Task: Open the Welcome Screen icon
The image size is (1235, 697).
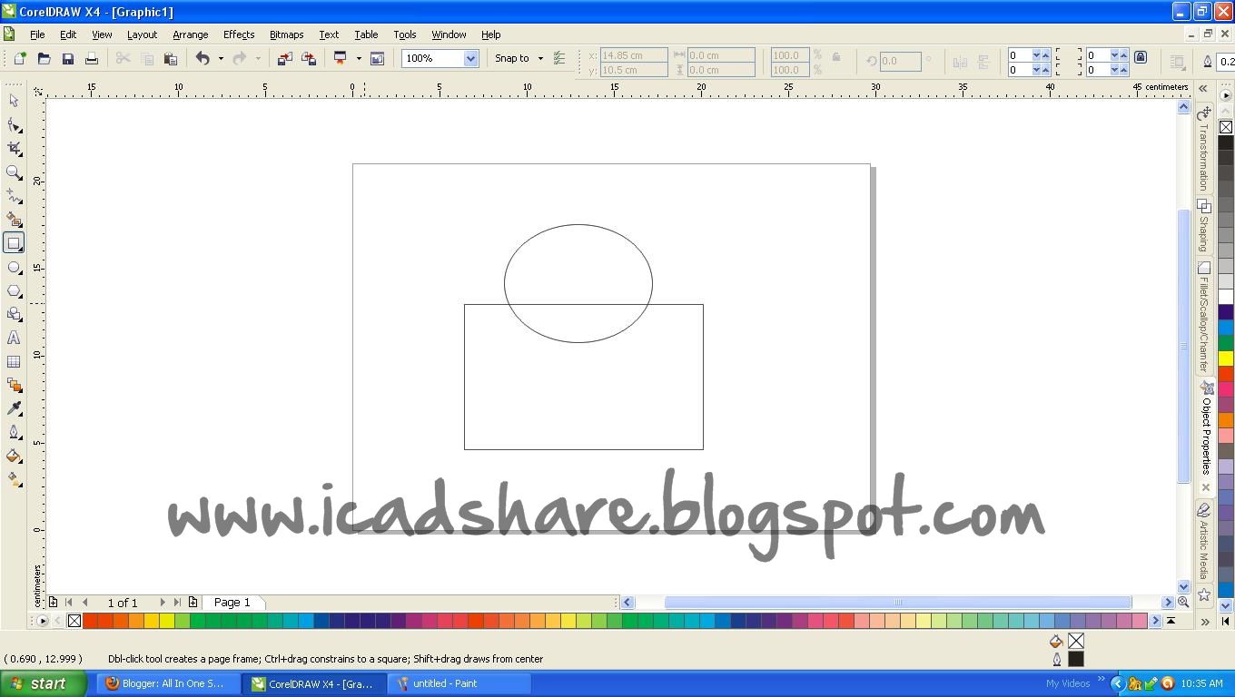Action: pyautogui.click(x=377, y=58)
